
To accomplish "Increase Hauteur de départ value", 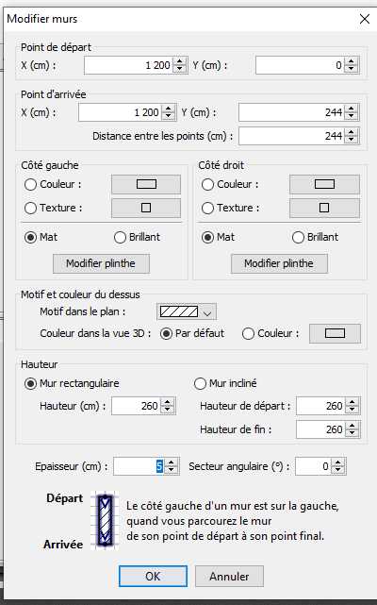I will pos(352,402).
